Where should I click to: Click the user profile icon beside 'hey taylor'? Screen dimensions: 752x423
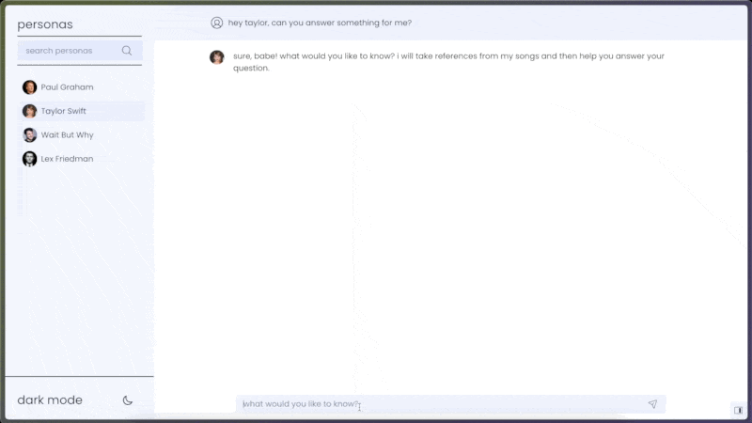[x=217, y=23]
